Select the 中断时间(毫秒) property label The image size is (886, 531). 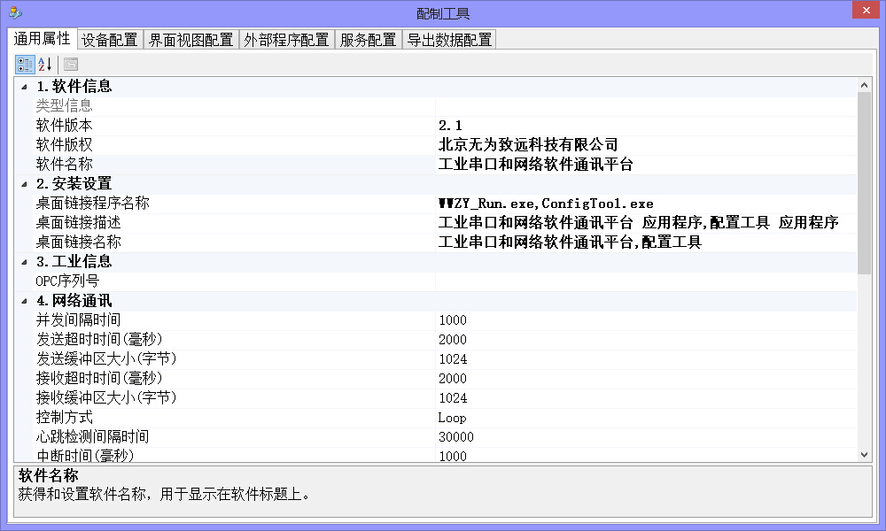(x=85, y=456)
